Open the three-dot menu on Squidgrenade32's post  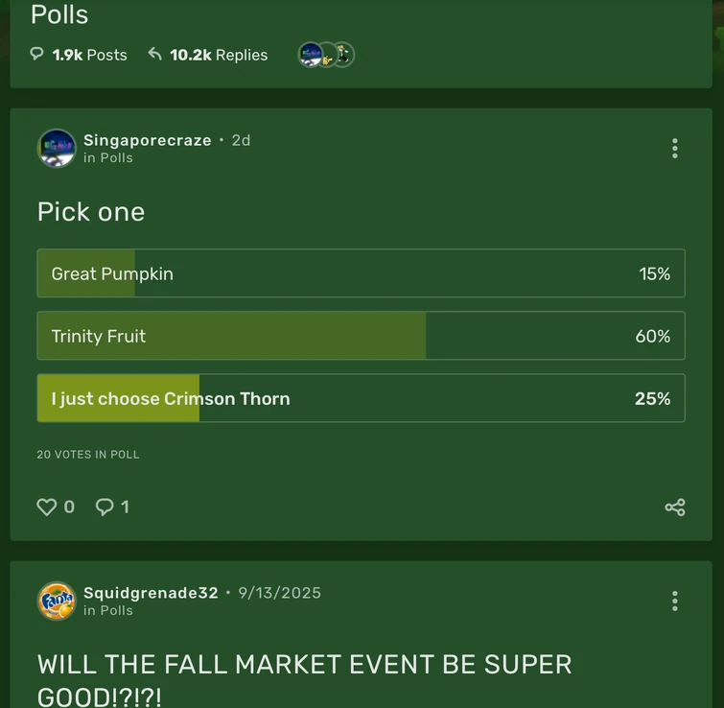[674, 601]
